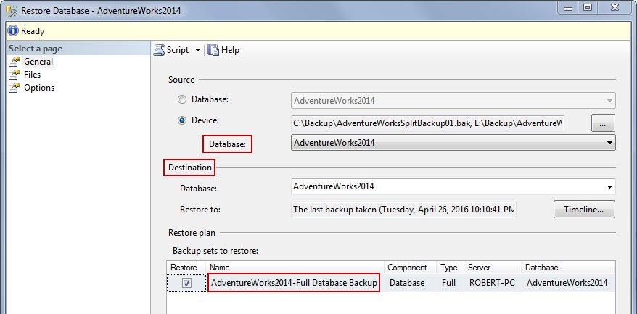637x314 pixels.
Task: Click the General page icon
Action: click(15, 62)
